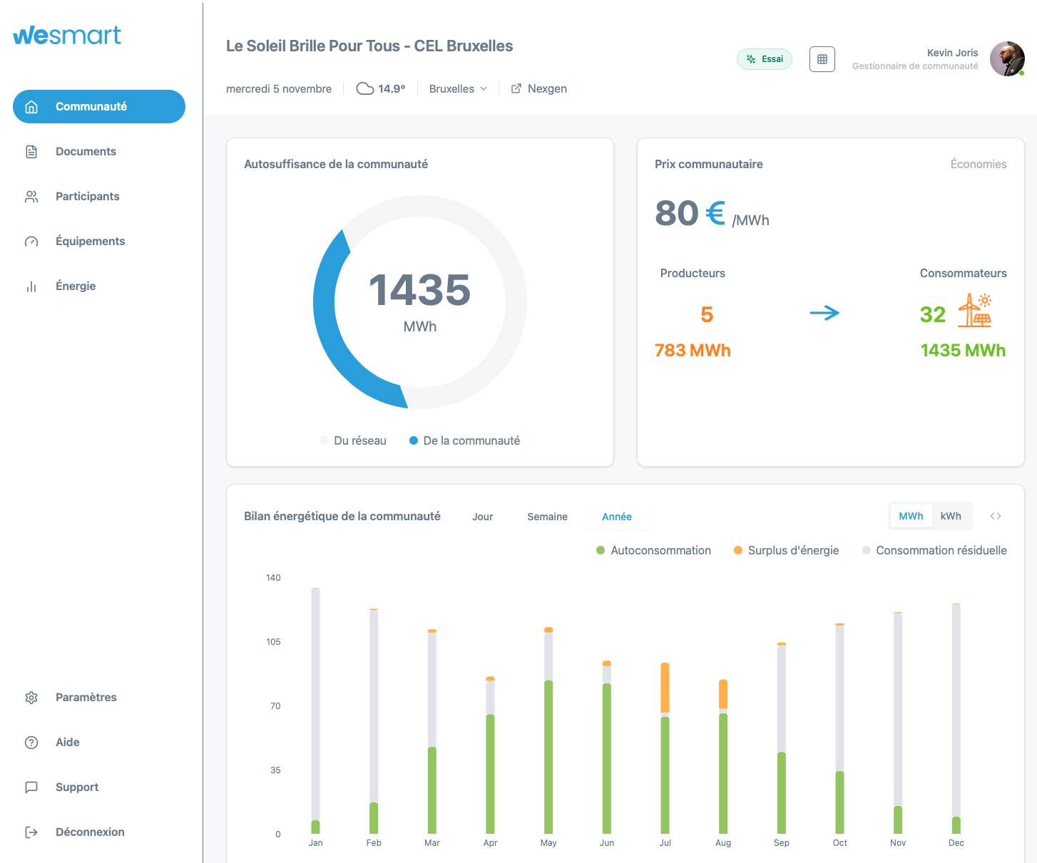The image size is (1037, 863).
Task: Click the Participants people icon
Action: pyautogui.click(x=31, y=197)
